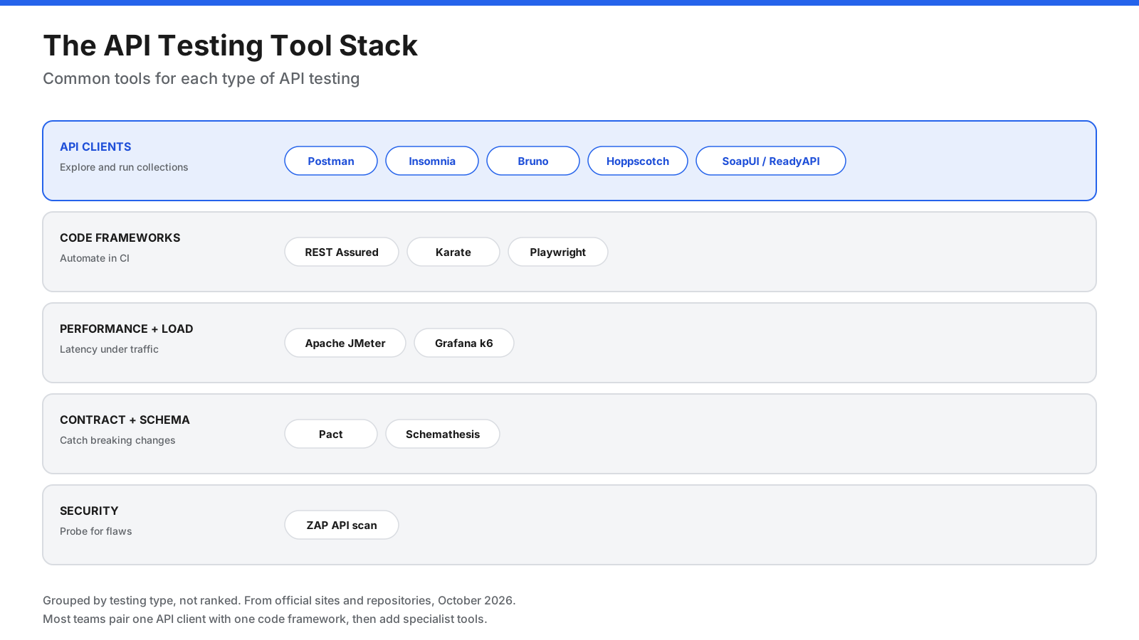The height and width of the screenshot is (640, 1139).
Task: Choose the Schemathesis pill
Action: click(443, 434)
